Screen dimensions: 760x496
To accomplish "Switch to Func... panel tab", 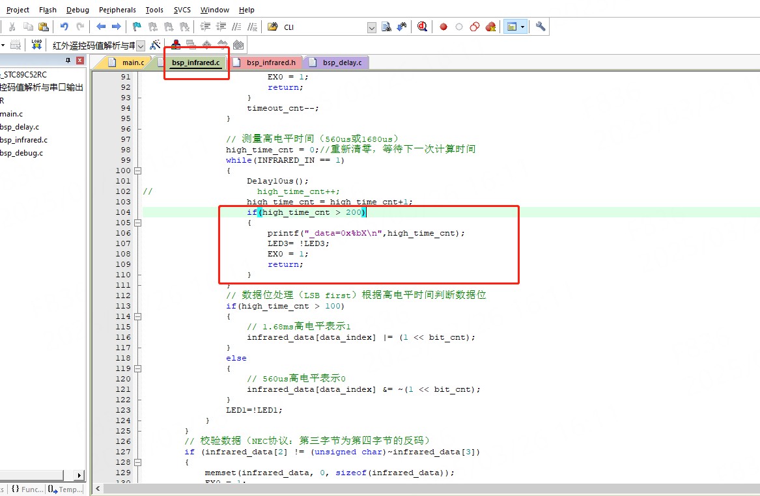I will (27, 489).
